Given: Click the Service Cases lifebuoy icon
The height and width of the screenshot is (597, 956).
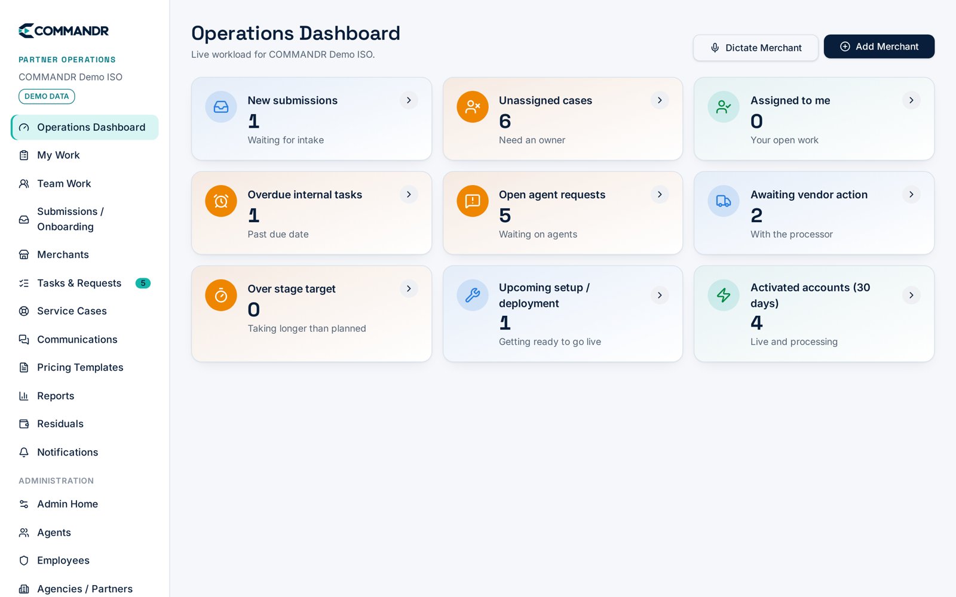Looking at the screenshot, I should (x=24, y=311).
